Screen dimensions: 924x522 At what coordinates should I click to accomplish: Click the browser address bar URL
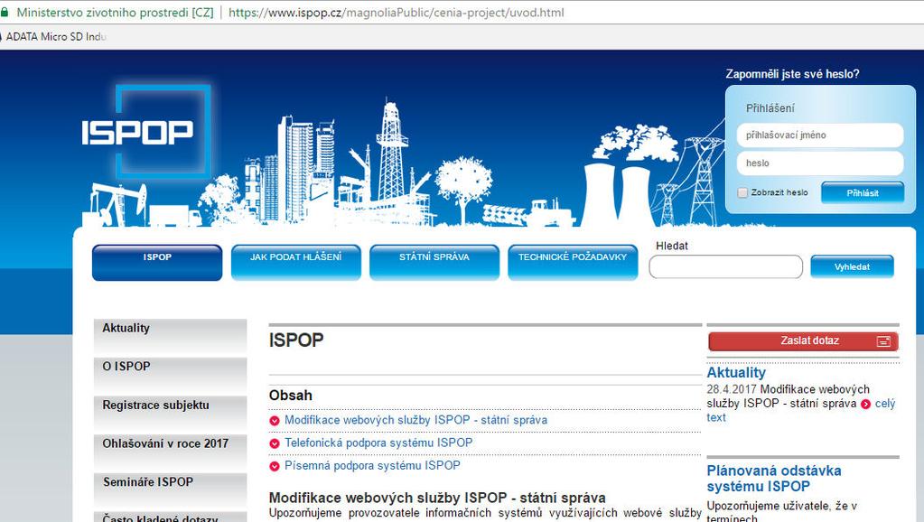coord(396,13)
